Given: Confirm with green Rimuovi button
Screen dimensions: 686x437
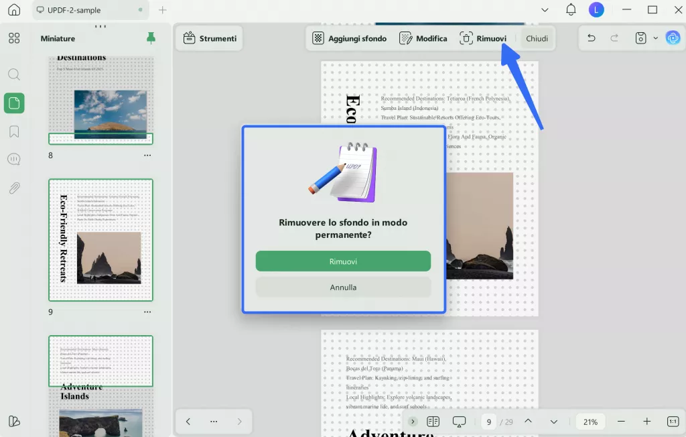Looking at the screenshot, I should [343, 261].
